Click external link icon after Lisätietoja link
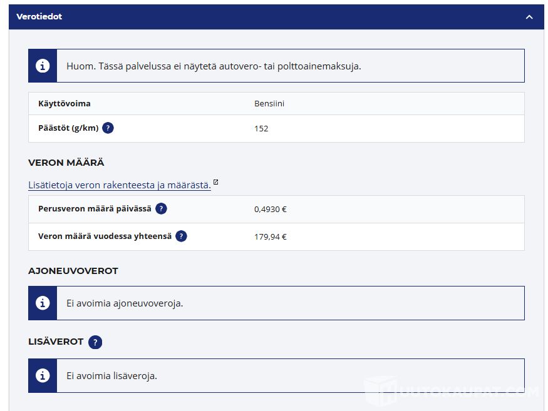 [216, 183]
